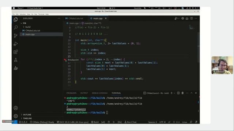Screen dimensions: 234x131
Task: Open the Places menu in top bar
Action: [x=20, y=8]
